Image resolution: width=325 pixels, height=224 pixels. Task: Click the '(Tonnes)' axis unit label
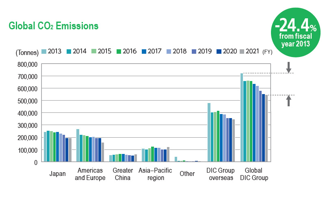pos(27,53)
